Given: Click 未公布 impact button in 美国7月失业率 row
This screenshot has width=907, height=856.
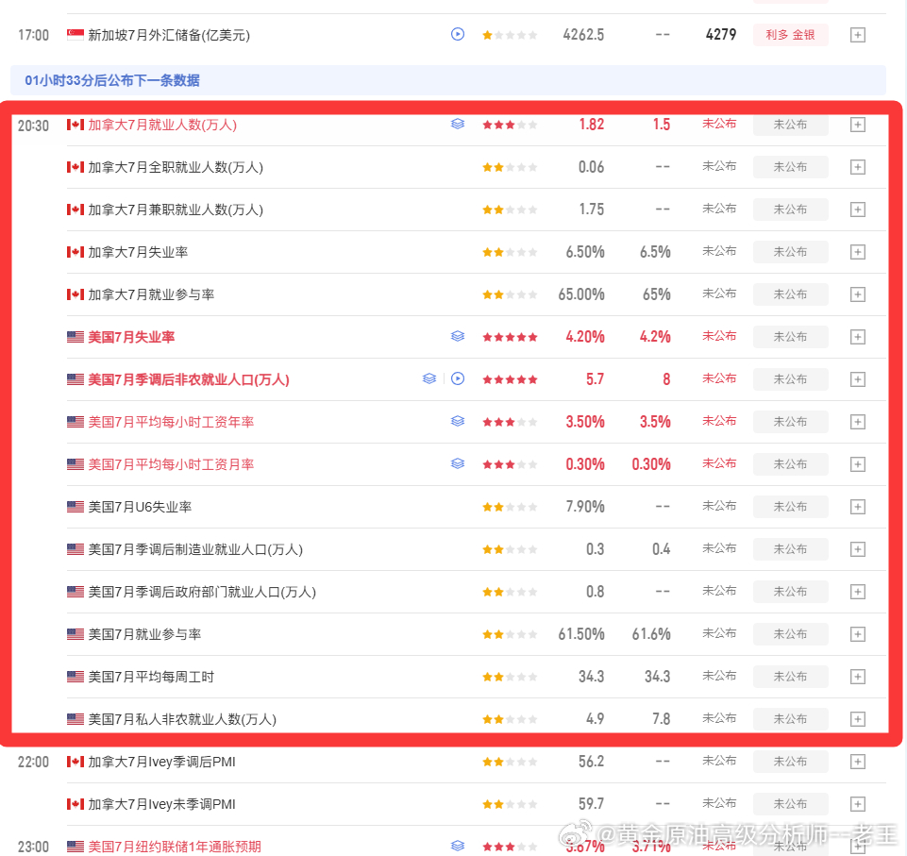Looking at the screenshot, I should (x=790, y=337).
